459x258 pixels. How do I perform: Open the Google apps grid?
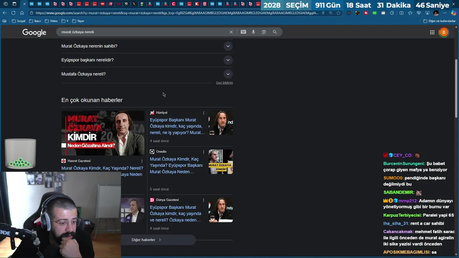(x=432, y=32)
